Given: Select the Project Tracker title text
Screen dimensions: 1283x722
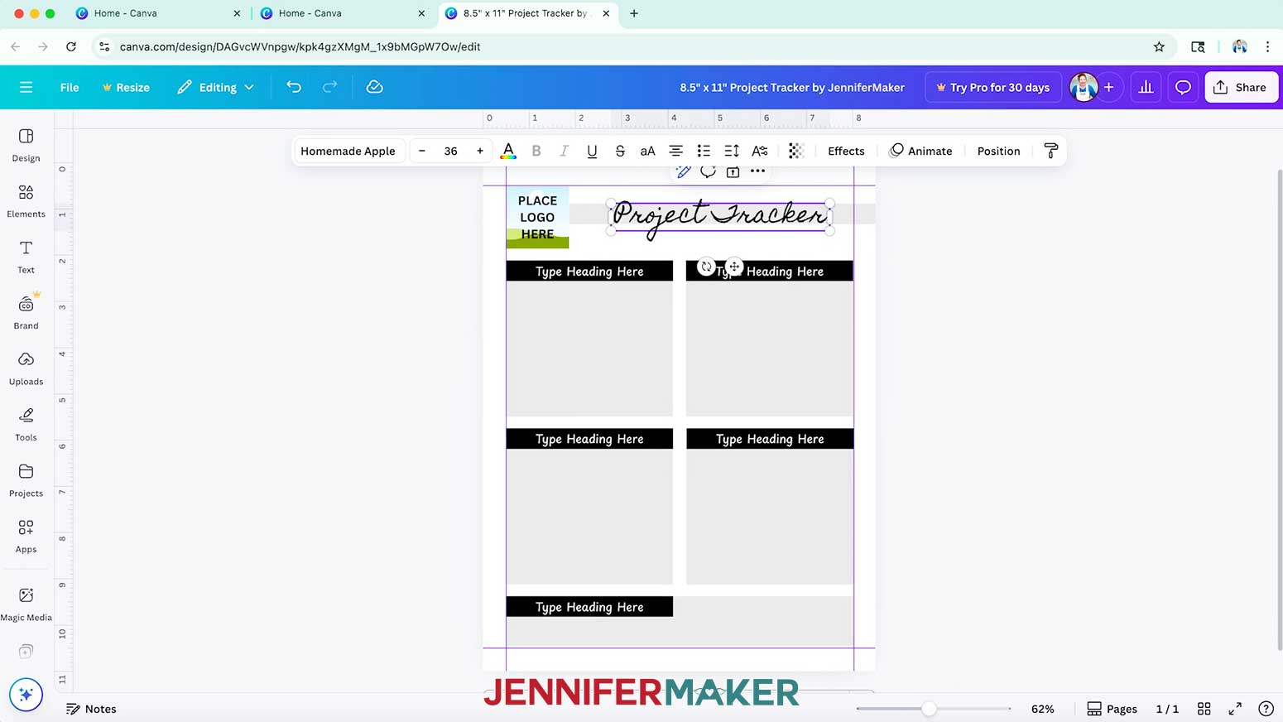Looking at the screenshot, I should (719, 216).
